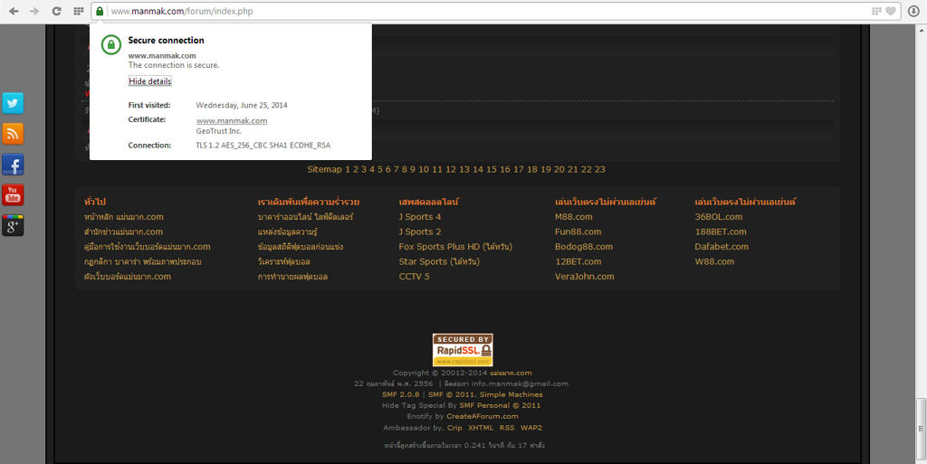The height and width of the screenshot is (464, 927).
Task: Go back with the browser back arrow
Action: 13,11
